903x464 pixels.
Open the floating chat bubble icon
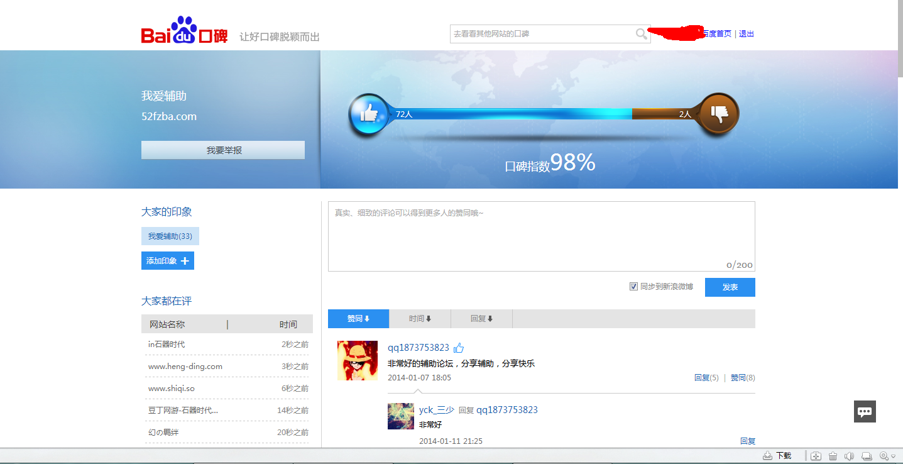point(865,412)
